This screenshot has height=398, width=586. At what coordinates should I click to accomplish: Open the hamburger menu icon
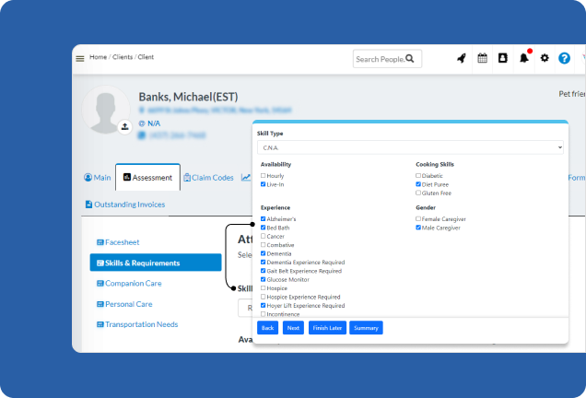[80, 59]
